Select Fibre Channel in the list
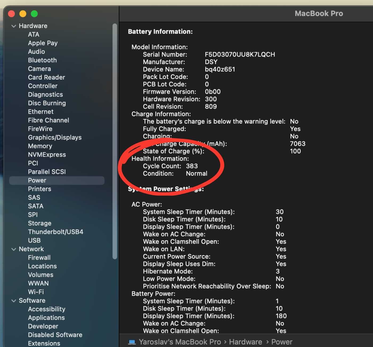The image size is (373, 347). pyautogui.click(x=48, y=120)
